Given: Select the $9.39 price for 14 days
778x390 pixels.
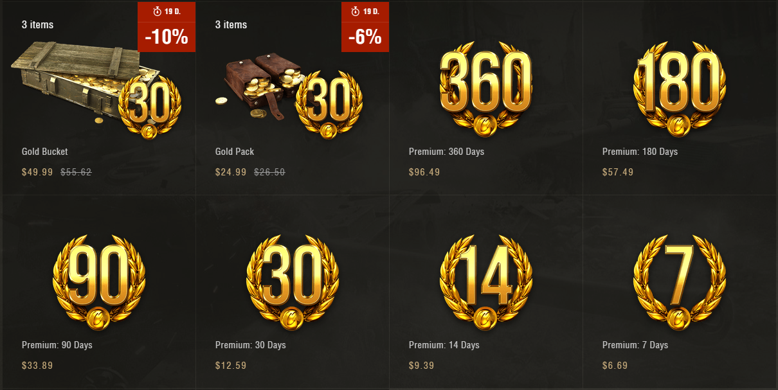Looking at the screenshot, I should click(x=421, y=366).
